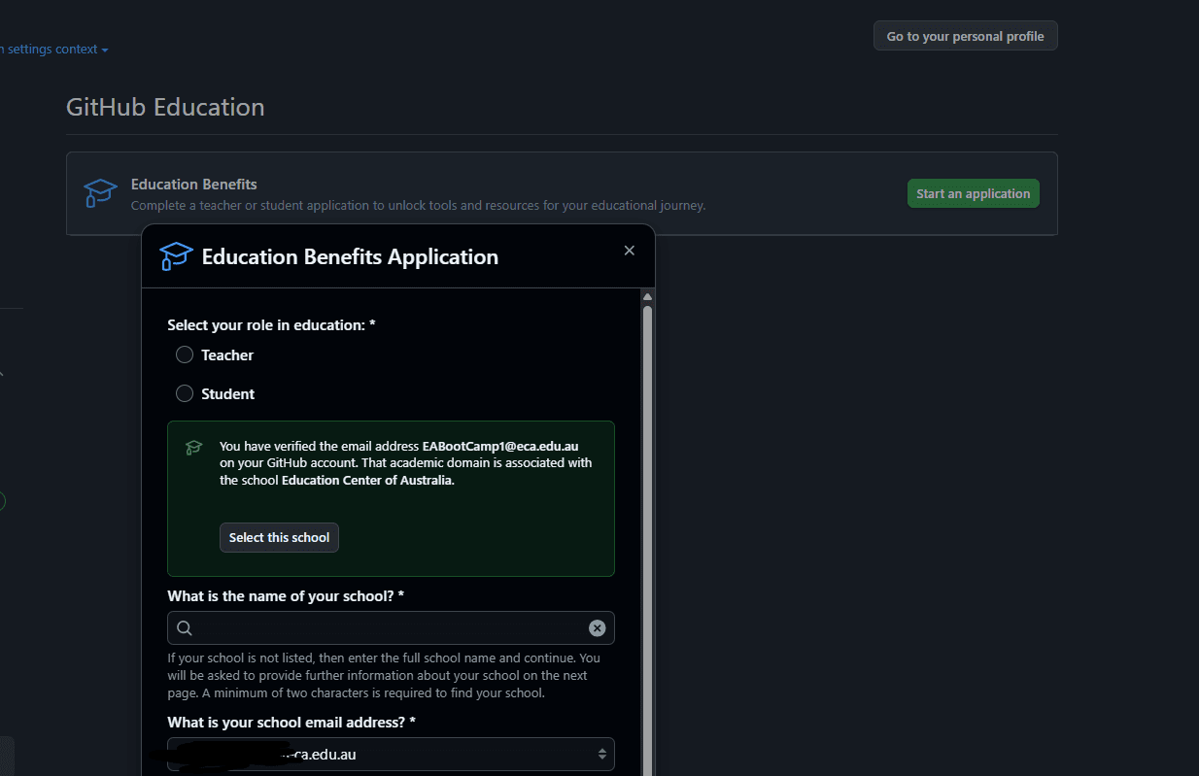Close the Education Benefits Application dialog

click(x=629, y=251)
